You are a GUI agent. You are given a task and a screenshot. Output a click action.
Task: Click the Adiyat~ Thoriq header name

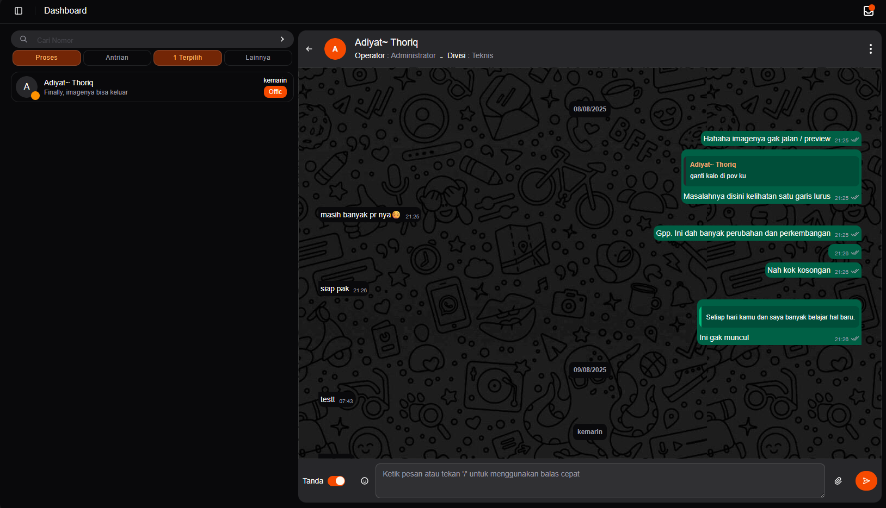[x=386, y=42]
